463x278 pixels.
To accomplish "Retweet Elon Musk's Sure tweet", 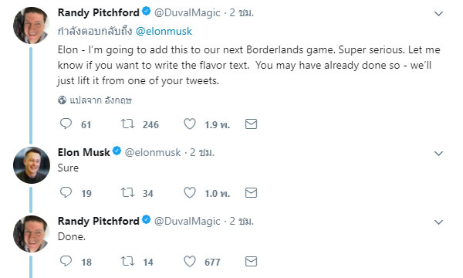I will (x=127, y=192).
